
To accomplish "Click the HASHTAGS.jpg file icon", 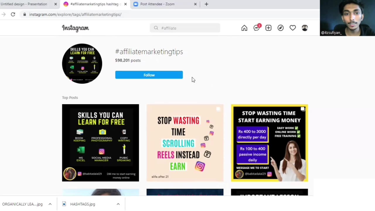I will coord(64,204).
